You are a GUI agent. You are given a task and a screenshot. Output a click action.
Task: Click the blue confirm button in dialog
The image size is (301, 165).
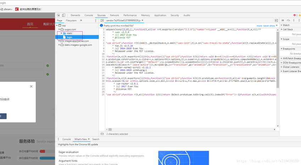click(x=3, y=116)
